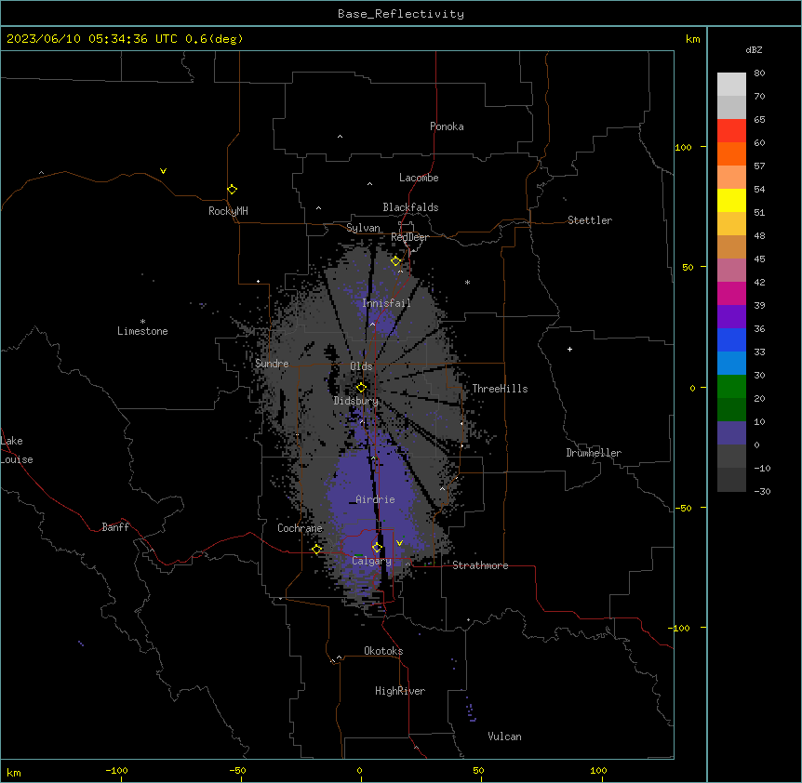The width and height of the screenshot is (802, 783).
Task: Click the Drumheller label
Action: 594,453
